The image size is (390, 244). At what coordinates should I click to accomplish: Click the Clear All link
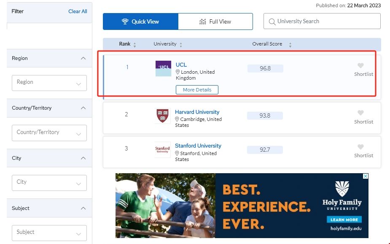[x=78, y=11]
